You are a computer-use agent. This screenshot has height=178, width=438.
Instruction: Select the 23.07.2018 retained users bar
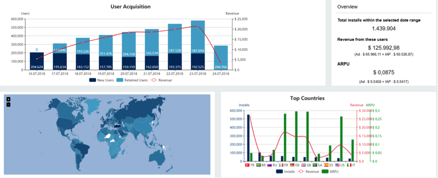click(x=198, y=37)
